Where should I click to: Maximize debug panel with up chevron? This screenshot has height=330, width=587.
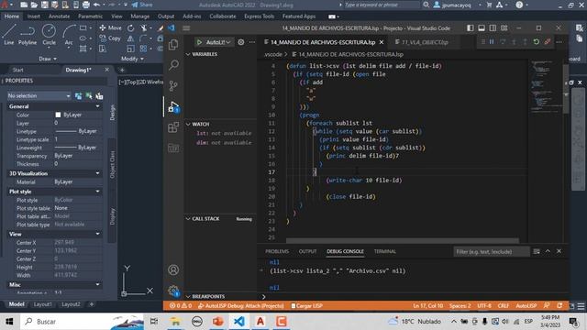548,251
